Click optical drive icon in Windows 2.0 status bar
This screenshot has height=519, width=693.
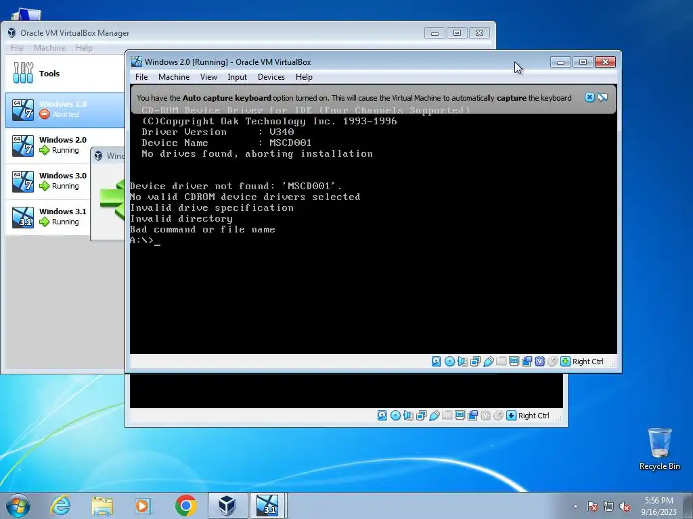coord(449,362)
